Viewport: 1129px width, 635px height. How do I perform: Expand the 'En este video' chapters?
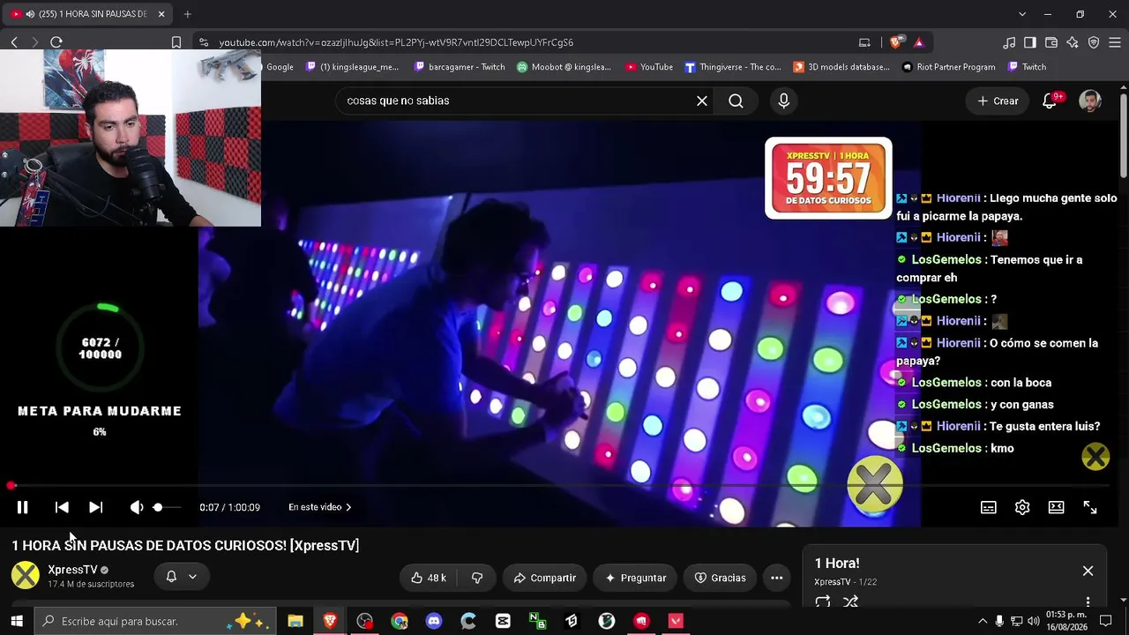[x=319, y=507]
